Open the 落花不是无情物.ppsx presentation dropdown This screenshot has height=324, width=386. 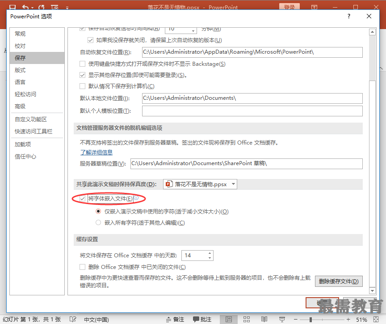200,184
